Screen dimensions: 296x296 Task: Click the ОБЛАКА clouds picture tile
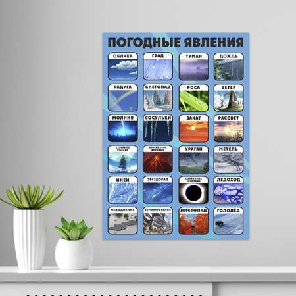(123, 66)
